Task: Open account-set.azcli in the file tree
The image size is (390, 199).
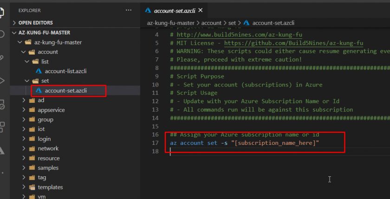Action: pos(65,90)
